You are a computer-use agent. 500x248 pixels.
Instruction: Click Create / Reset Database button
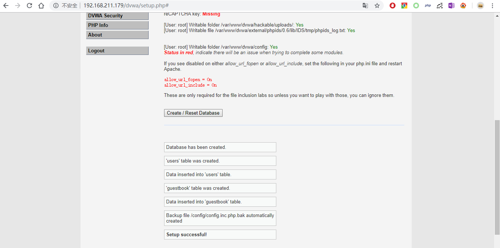[x=193, y=113]
